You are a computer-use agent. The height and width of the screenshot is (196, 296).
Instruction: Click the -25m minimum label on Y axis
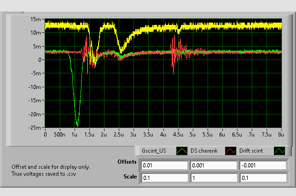35,128
